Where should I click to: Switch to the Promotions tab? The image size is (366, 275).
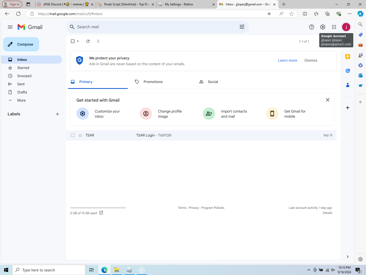[x=162, y=82]
